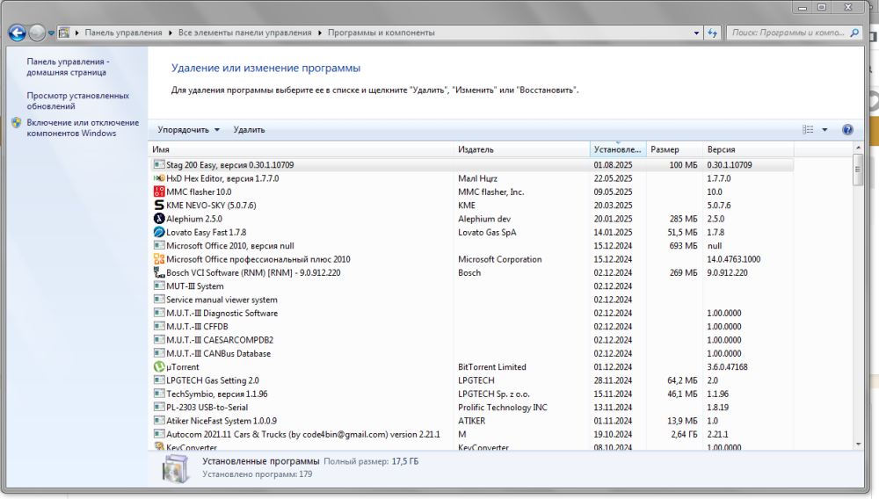This screenshot has width=879, height=499.
Task: Click Панель управления breadcrumb in address bar
Action: click(123, 33)
